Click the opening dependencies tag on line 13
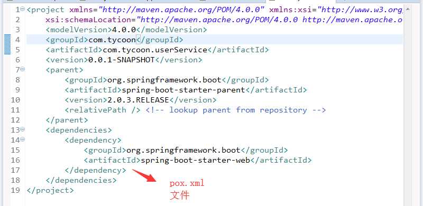The height and width of the screenshot is (206, 423). (79, 130)
